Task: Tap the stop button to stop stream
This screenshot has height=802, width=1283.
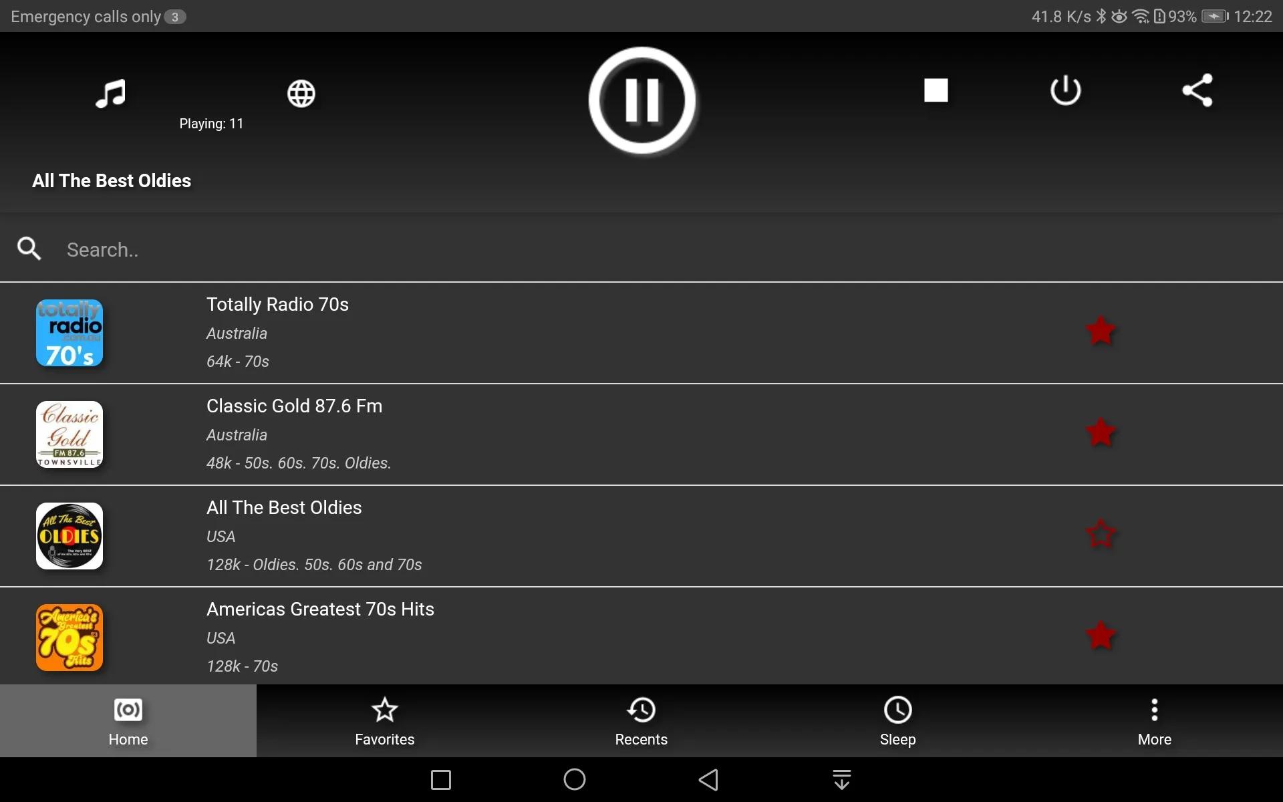Action: (x=936, y=90)
